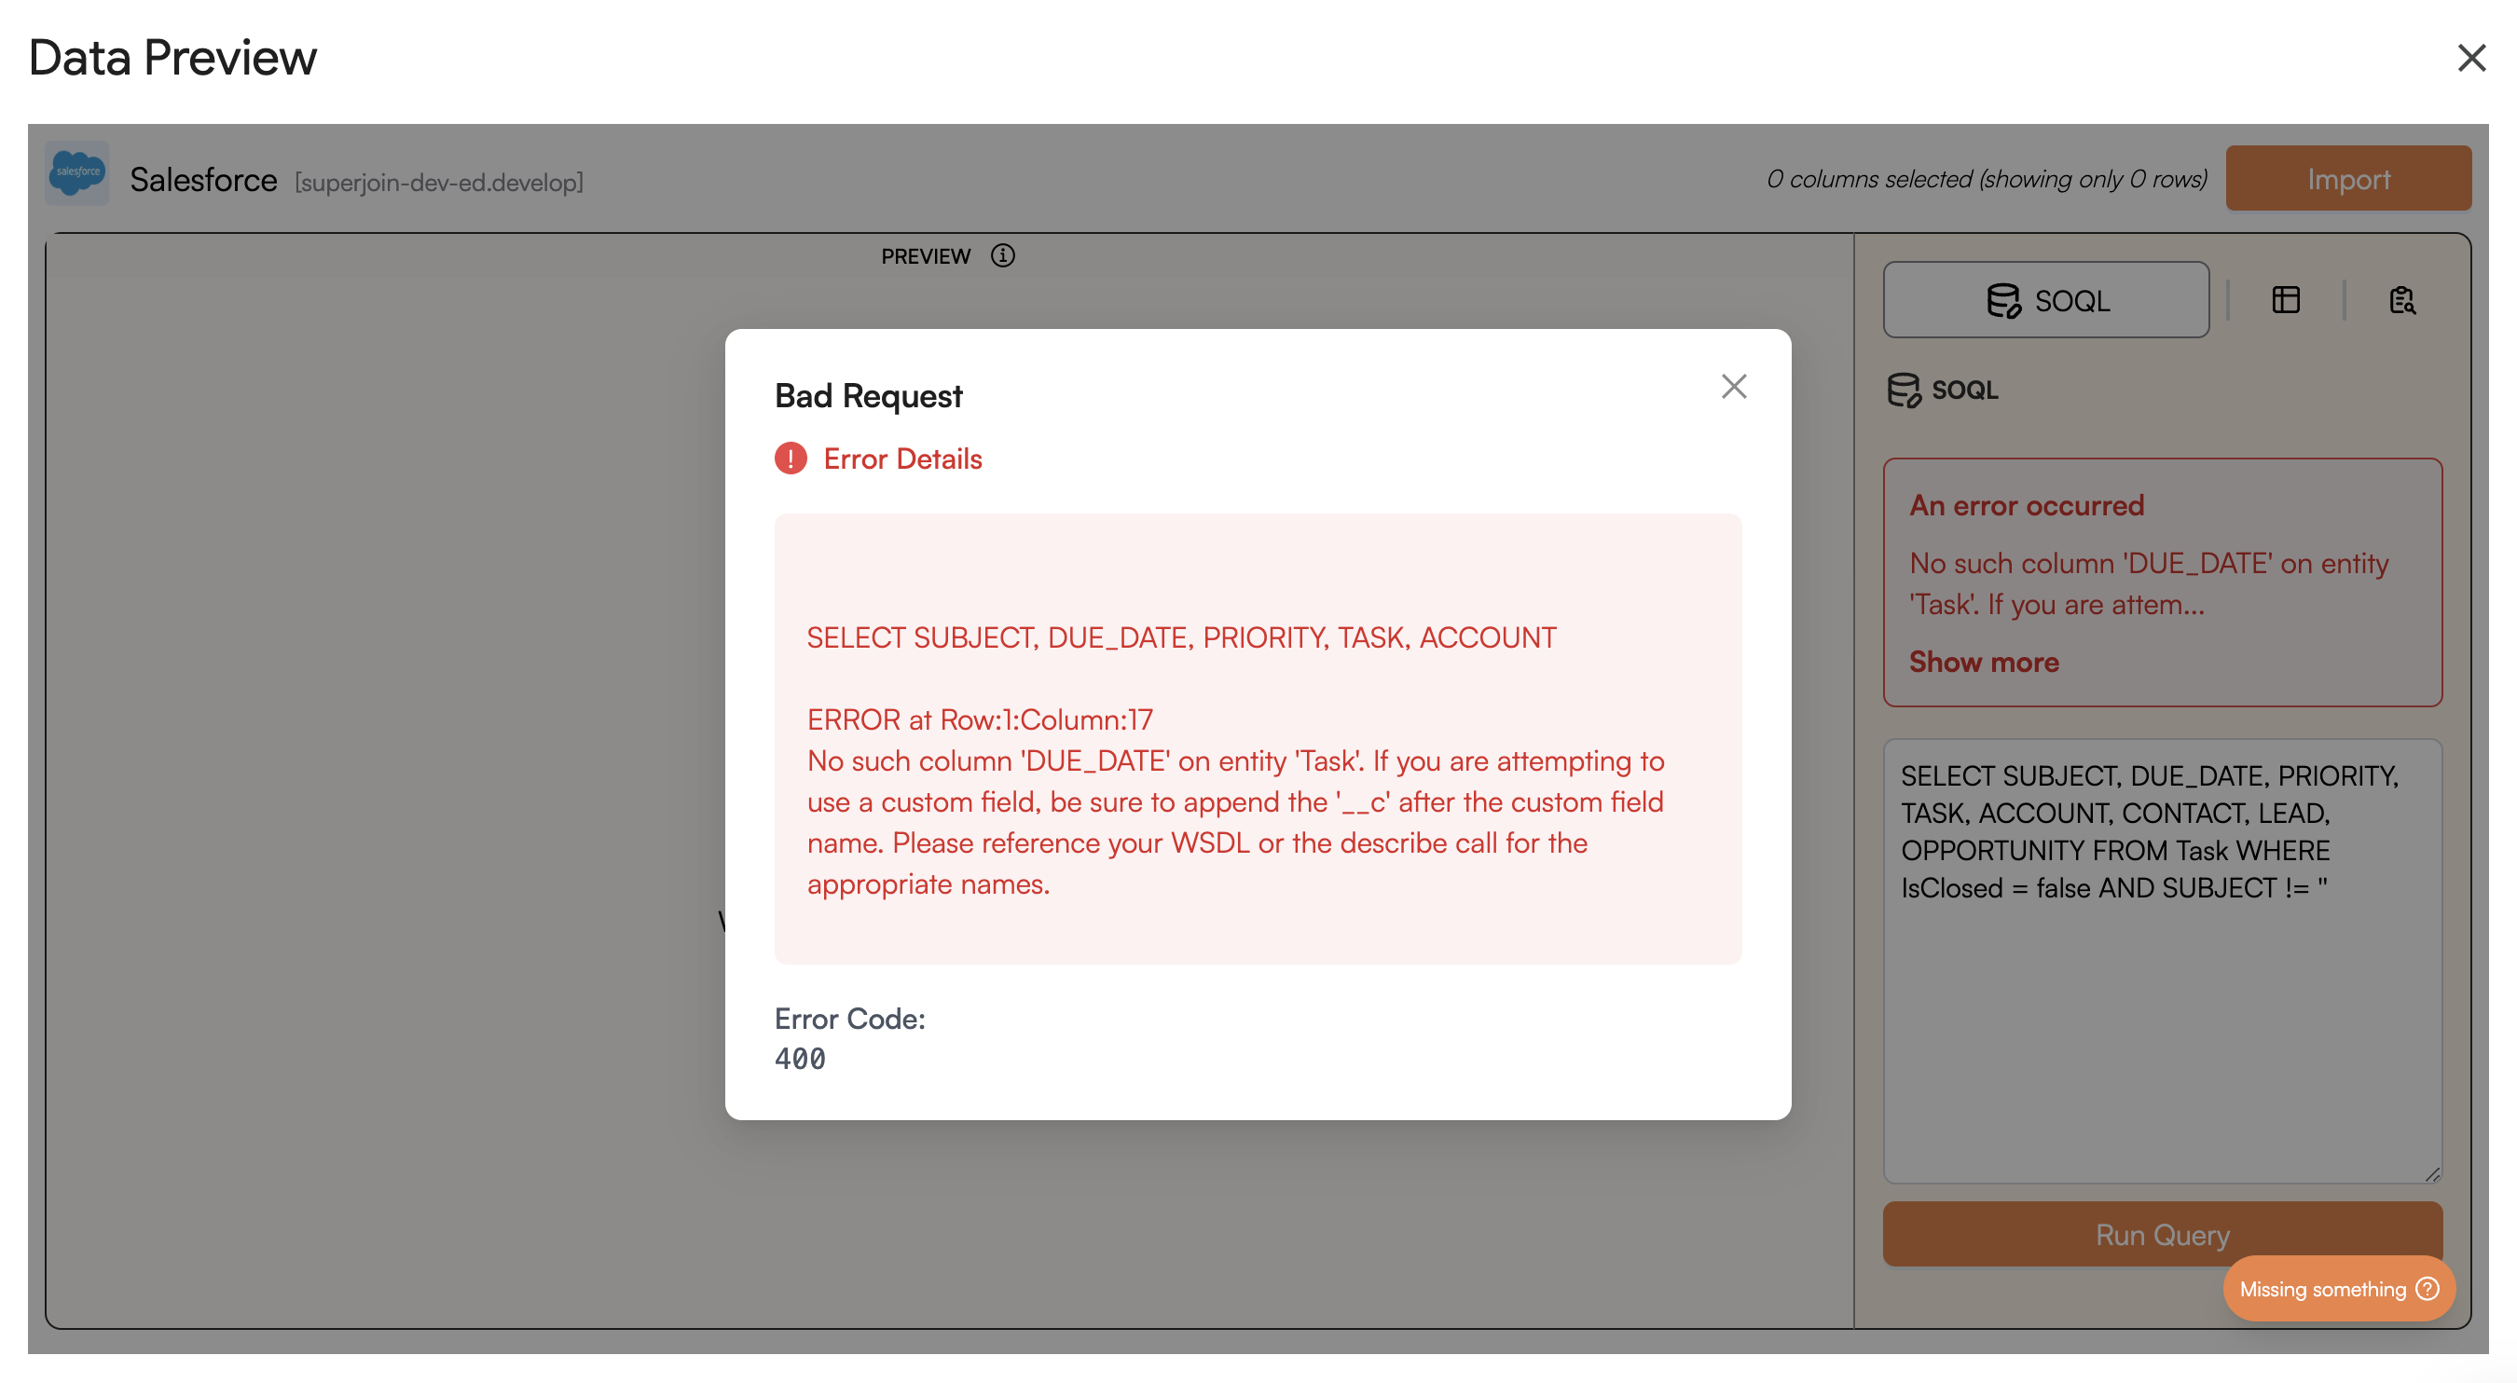Click the superjoin-dev-ed.develop org label
The height and width of the screenshot is (1383, 2517).
pos(439,183)
